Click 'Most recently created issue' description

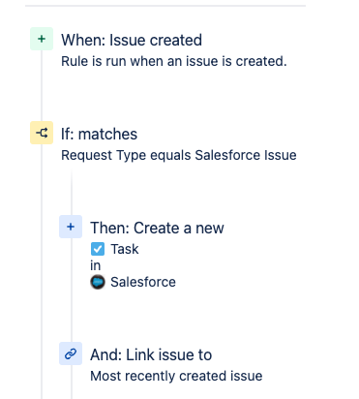click(x=176, y=376)
